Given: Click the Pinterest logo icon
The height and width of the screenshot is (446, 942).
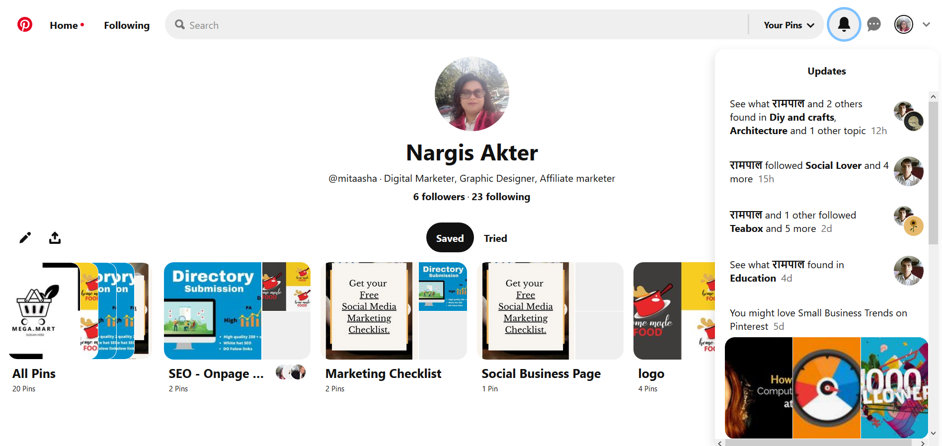Looking at the screenshot, I should point(25,24).
